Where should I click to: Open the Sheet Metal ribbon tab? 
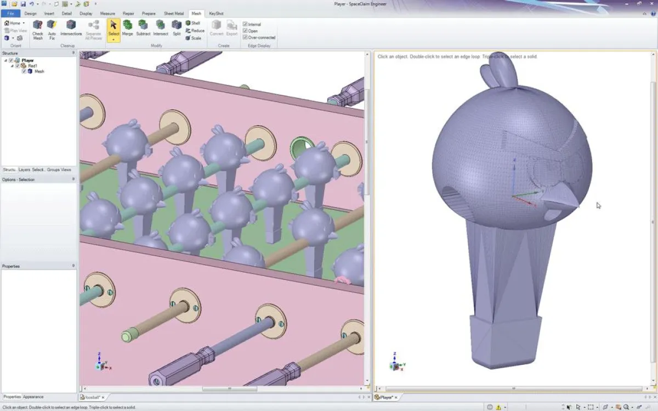coord(173,13)
